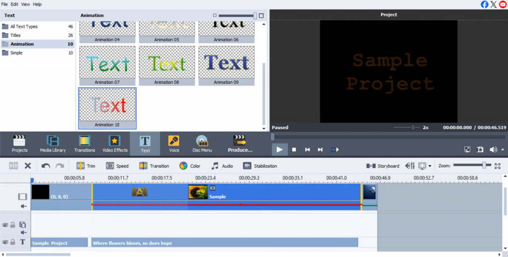Screen dimensions: 508x257
Task: Lock the video overlay track
Action: [12, 225]
